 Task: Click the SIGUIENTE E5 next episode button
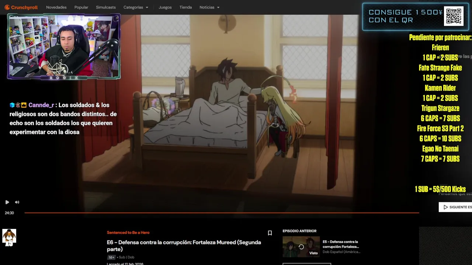tap(455, 207)
